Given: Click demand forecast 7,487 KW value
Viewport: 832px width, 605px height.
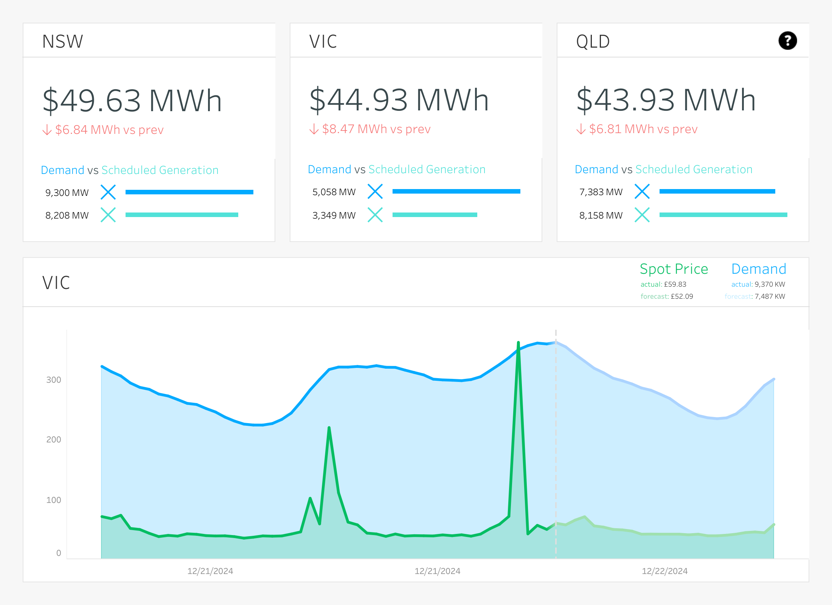Looking at the screenshot, I should (770, 296).
